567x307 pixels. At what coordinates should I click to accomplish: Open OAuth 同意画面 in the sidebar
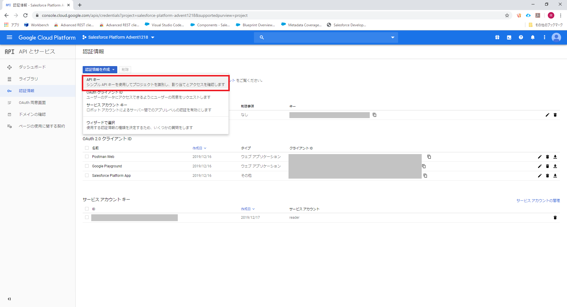(38, 102)
